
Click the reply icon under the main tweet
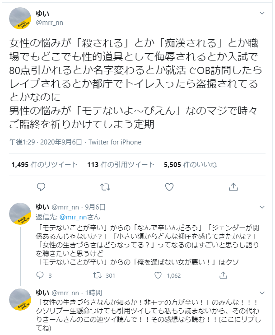click(x=41, y=187)
